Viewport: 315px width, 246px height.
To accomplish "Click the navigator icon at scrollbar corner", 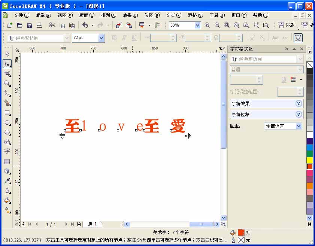I will (x=223, y=224).
